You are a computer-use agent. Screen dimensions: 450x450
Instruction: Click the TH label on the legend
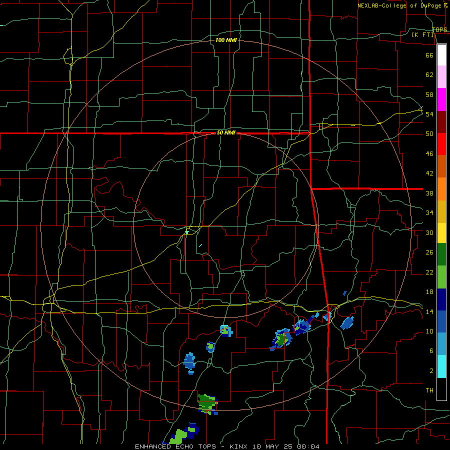(x=429, y=390)
